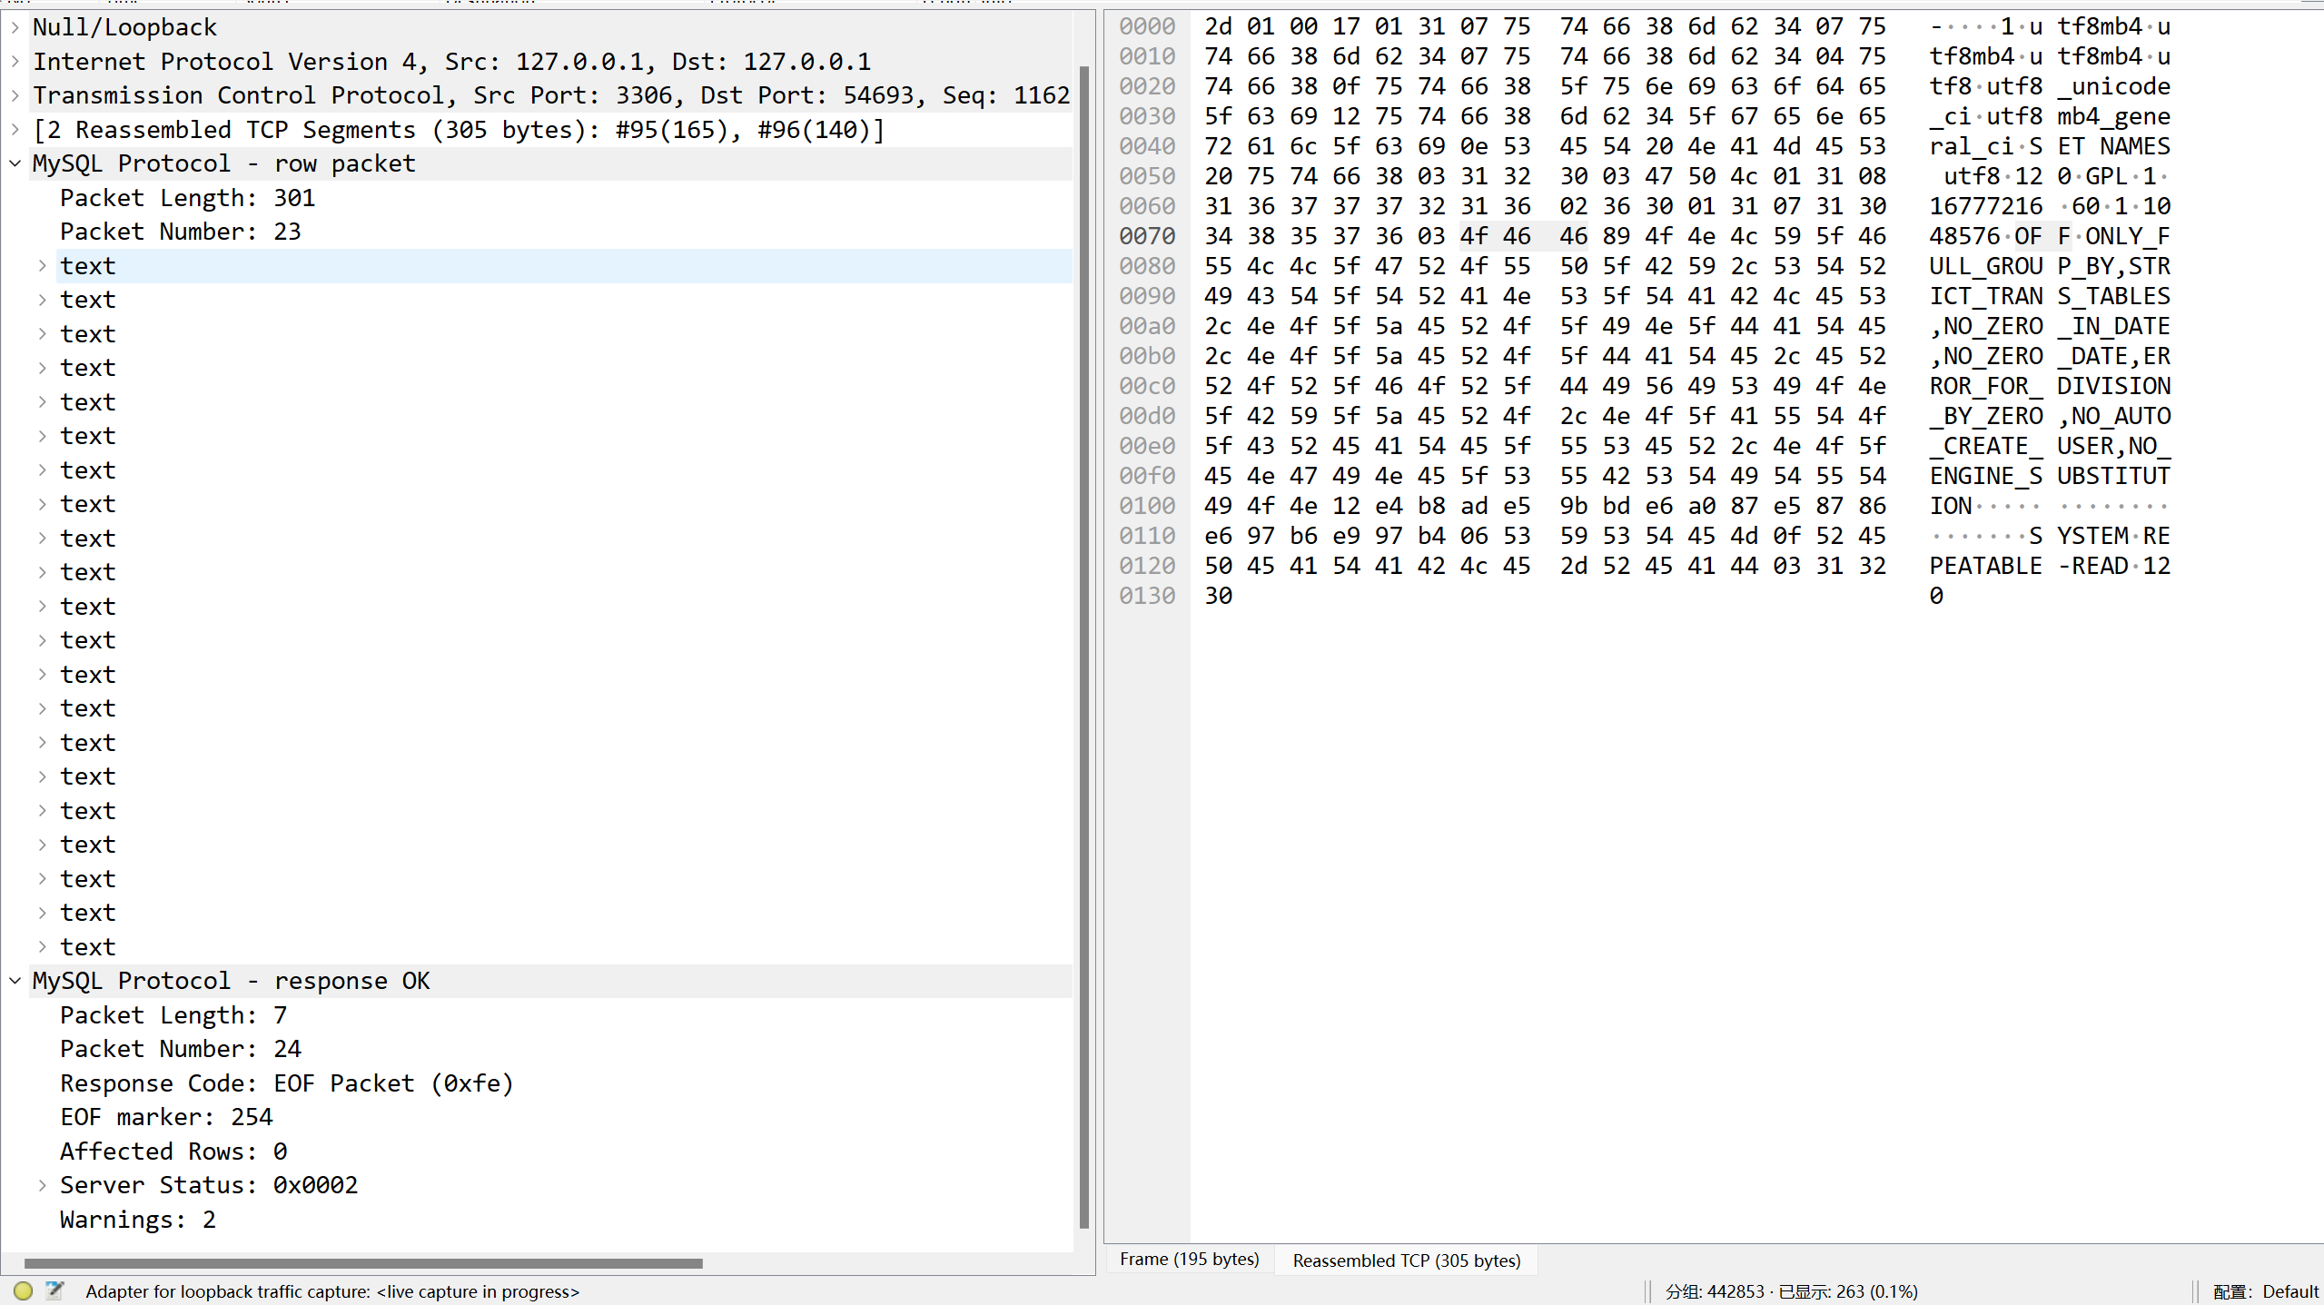Select EOF marker: 254 field
The image size is (2324, 1305).
pyautogui.click(x=166, y=1117)
